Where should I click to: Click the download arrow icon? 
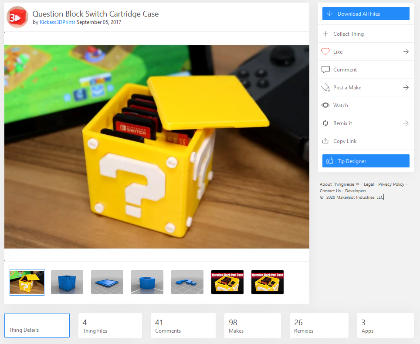pyautogui.click(x=330, y=14)
